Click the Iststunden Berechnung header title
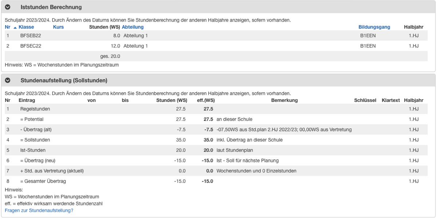 click(51, 7)
